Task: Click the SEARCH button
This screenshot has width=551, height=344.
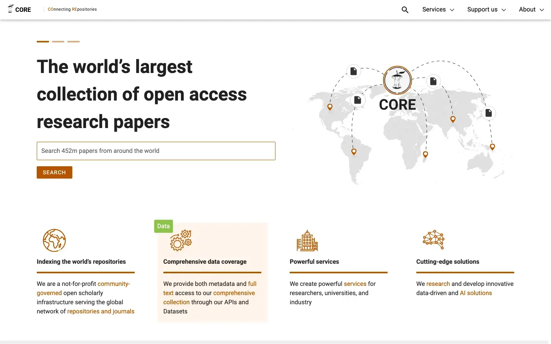Action: [x=54, y=172]
